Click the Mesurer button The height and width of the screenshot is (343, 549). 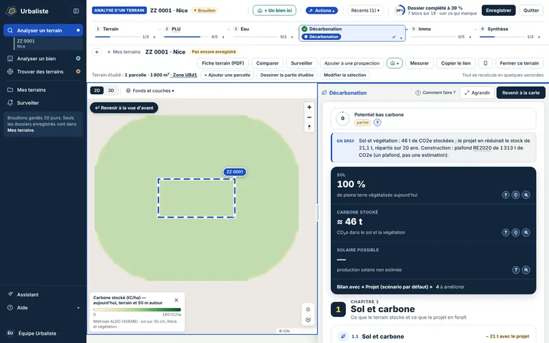(x=419, y=63)
